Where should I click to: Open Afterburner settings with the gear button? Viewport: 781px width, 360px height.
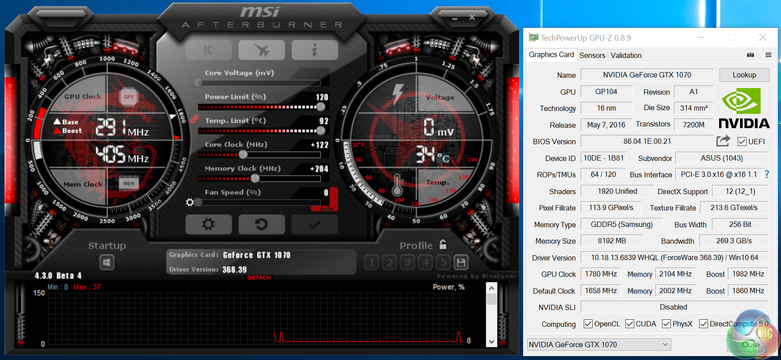(x=209, y=224)
